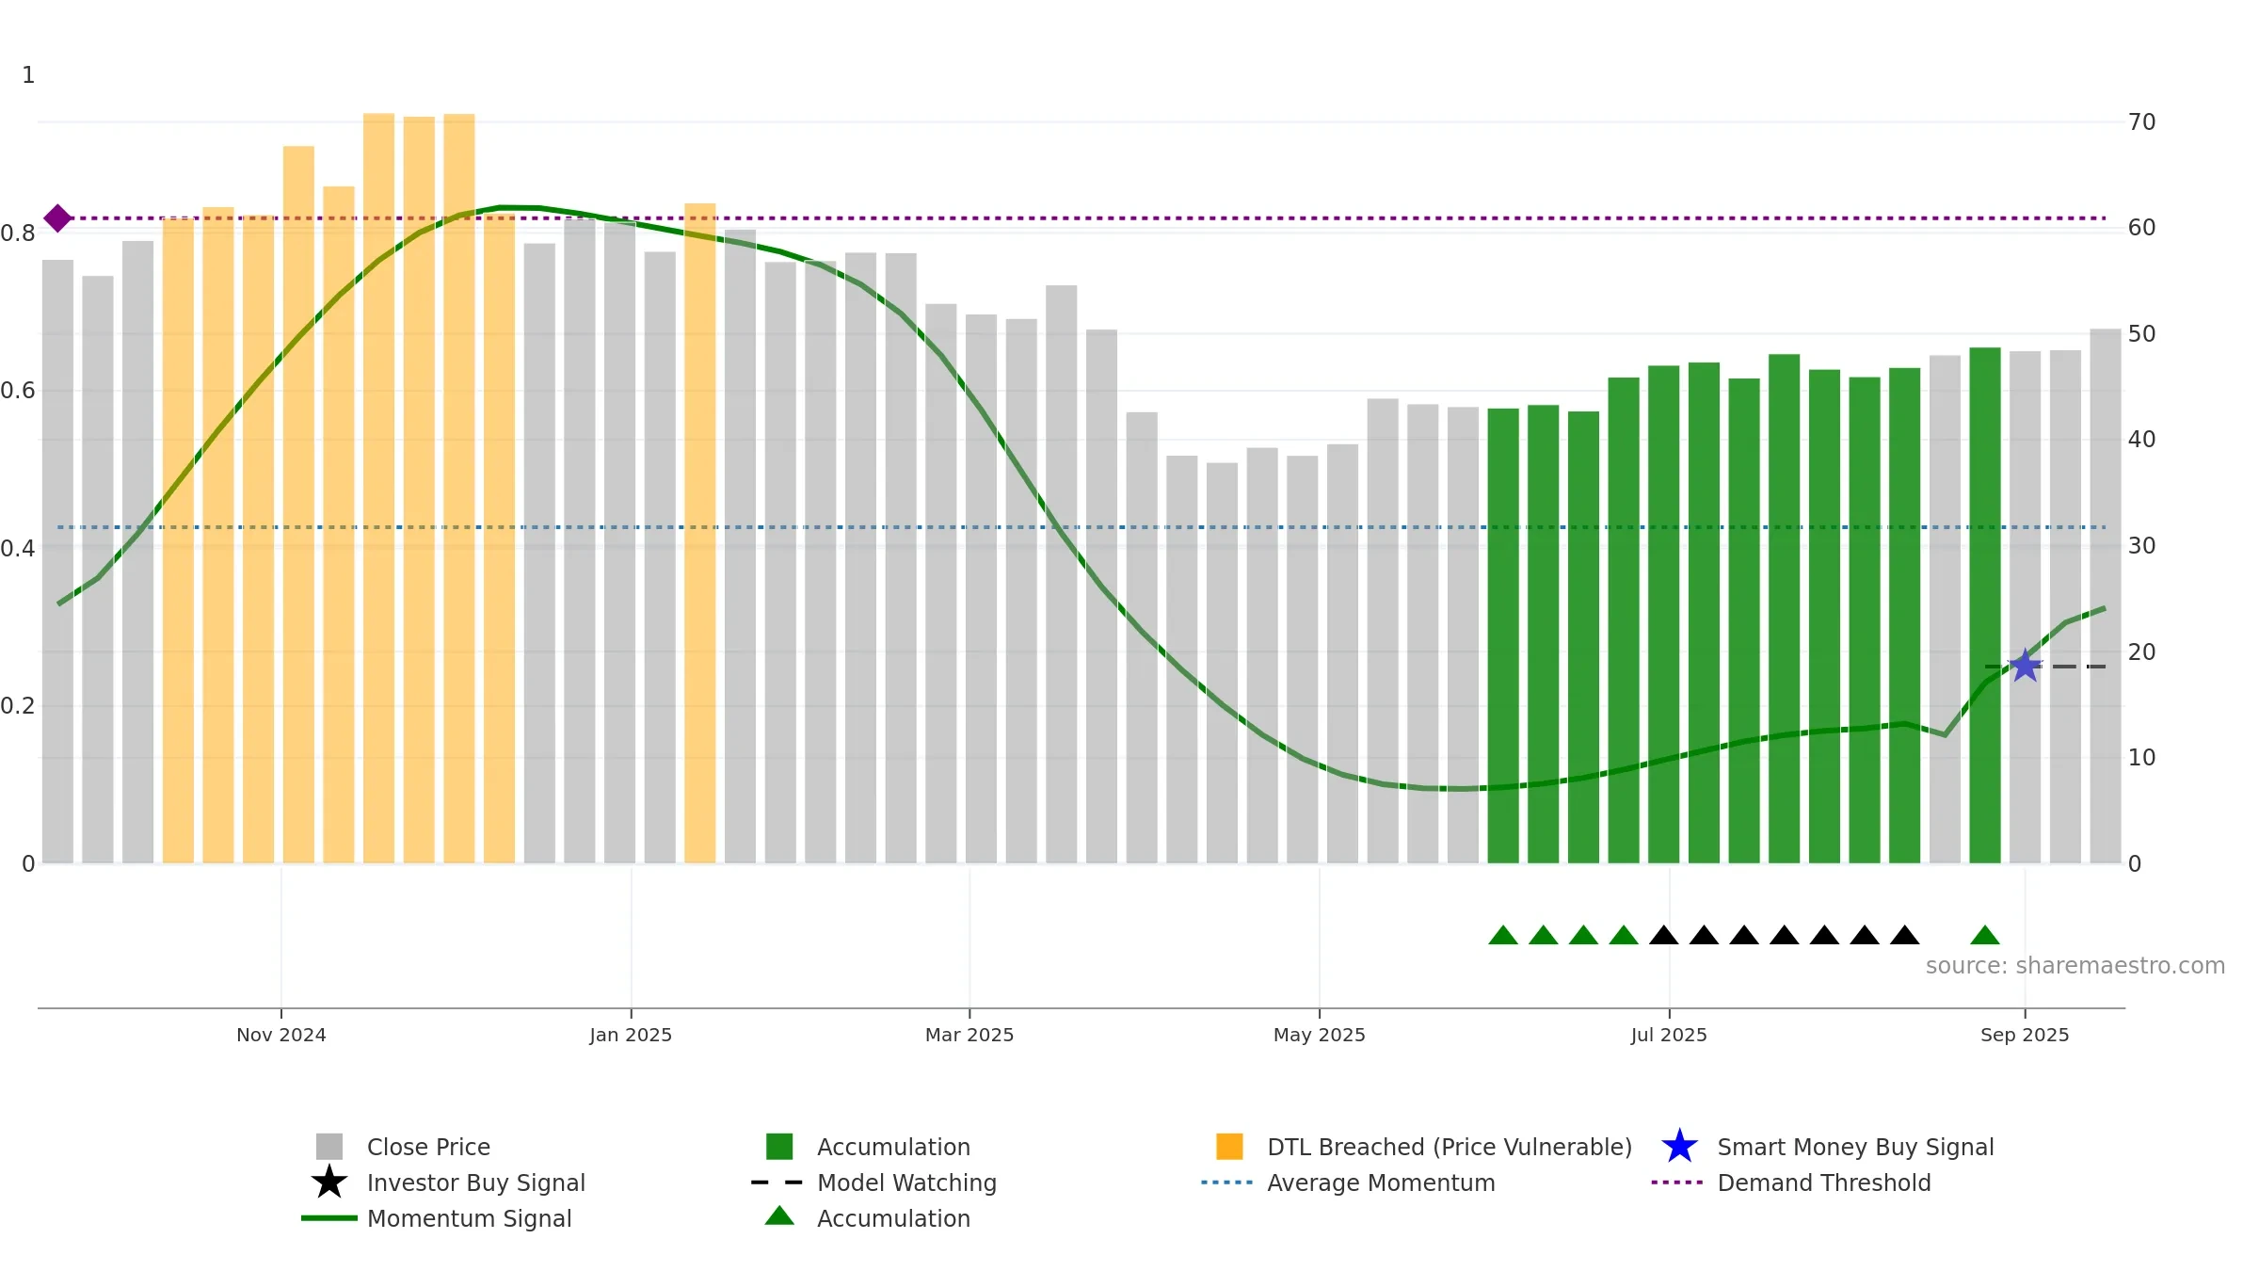
Task: Click the Jul 2025 axis label
Action: (x=1669, y=1035)
